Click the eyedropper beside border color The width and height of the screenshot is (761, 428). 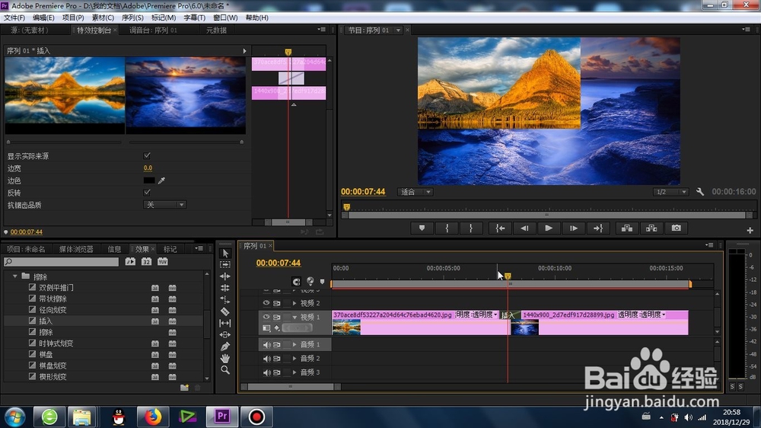pos(161,180)
